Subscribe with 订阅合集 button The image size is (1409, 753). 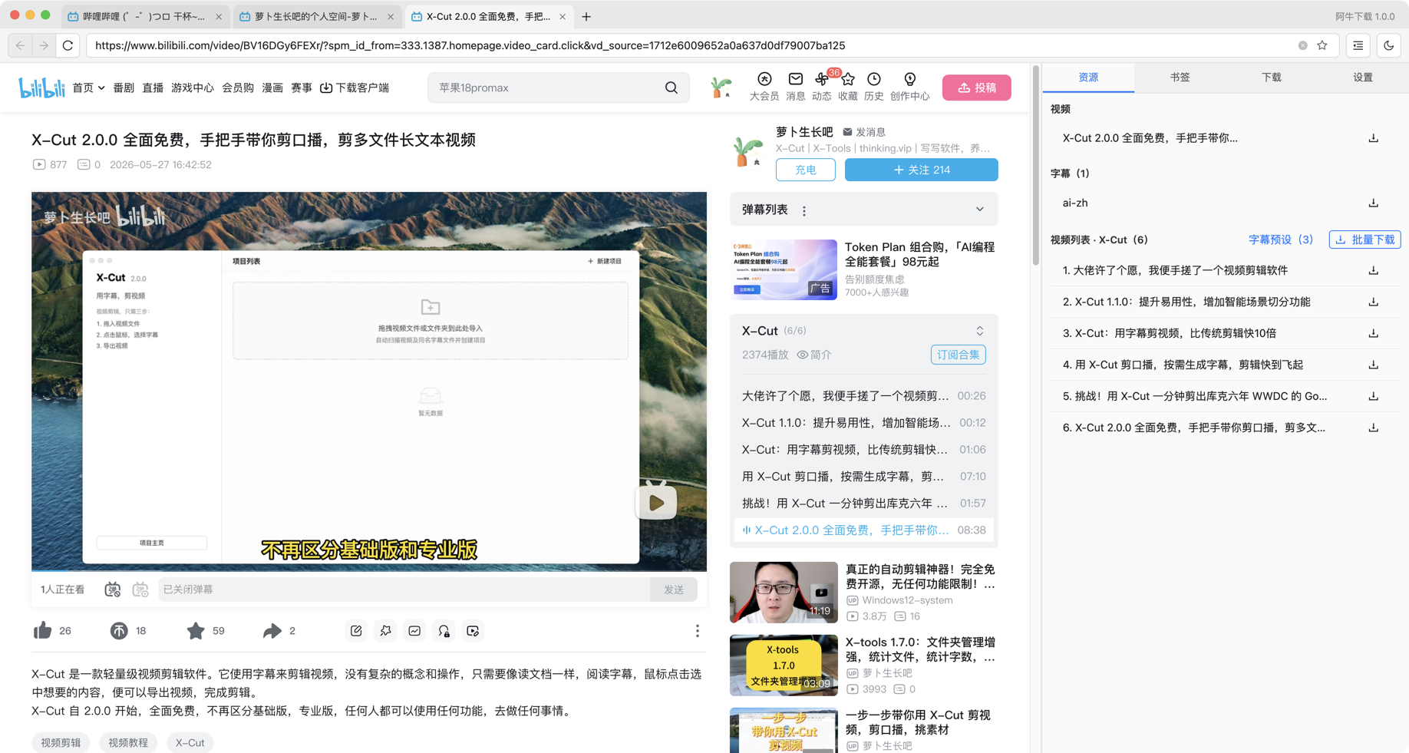(958, 355)
